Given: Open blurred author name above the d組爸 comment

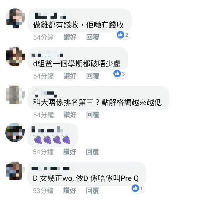Looking at the screenshot, I should pyautogui.click(x=47, y=54).
